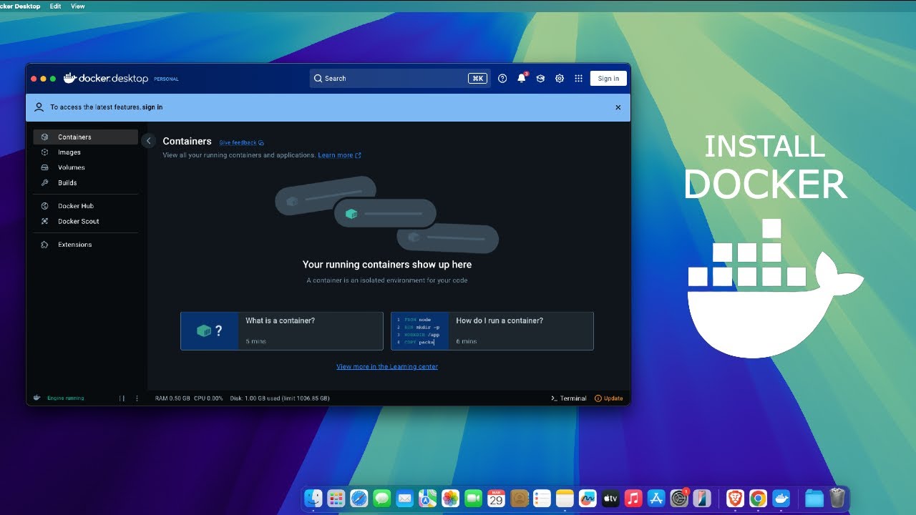Open the Downloads folder in the Dock
The width and height of the screenshot is (916, 515).
pos(814,499)
